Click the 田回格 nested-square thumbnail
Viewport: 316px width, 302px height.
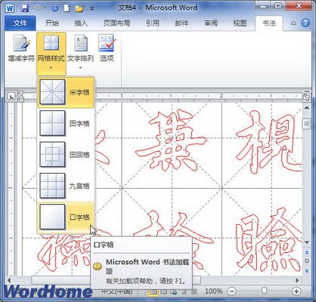(x=52, y=154)
